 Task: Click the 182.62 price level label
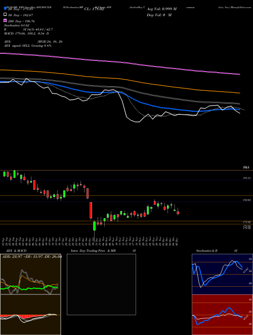(x=247, y=200)
